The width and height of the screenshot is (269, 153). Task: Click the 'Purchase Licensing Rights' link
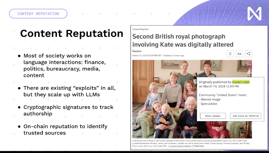180,146
